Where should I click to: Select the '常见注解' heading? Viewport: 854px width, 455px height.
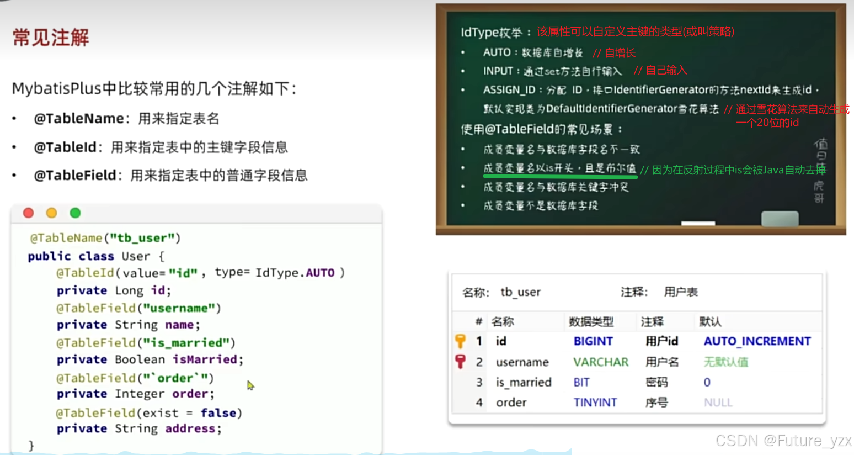point(51,38)
